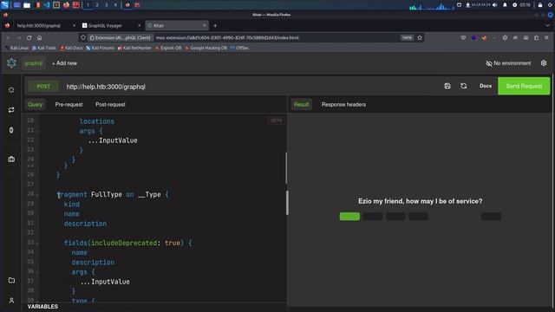Click the reload docs refresh icon
This screenshot has width=555, height=312.
(x=464, y=86)
